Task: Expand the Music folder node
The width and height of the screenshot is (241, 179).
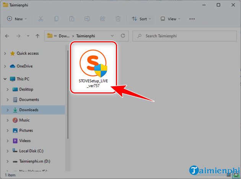Action: coord(8,120)
